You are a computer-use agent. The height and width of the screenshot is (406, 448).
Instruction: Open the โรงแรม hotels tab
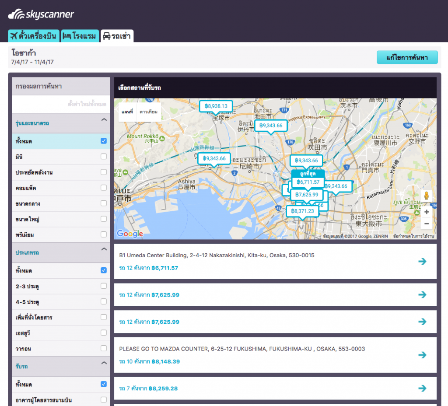tap(80, 36)
